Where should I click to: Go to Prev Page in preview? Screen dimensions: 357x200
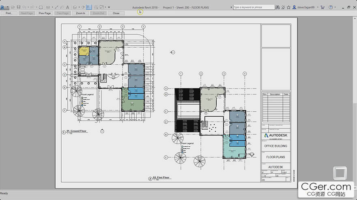pyautogui.click(x=45, y=13)
